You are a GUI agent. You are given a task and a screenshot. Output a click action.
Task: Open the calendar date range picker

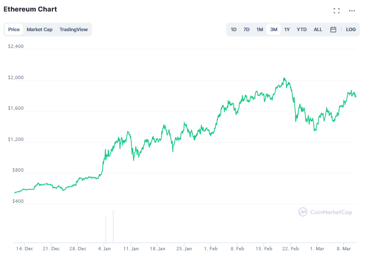(x=333, y=30)
